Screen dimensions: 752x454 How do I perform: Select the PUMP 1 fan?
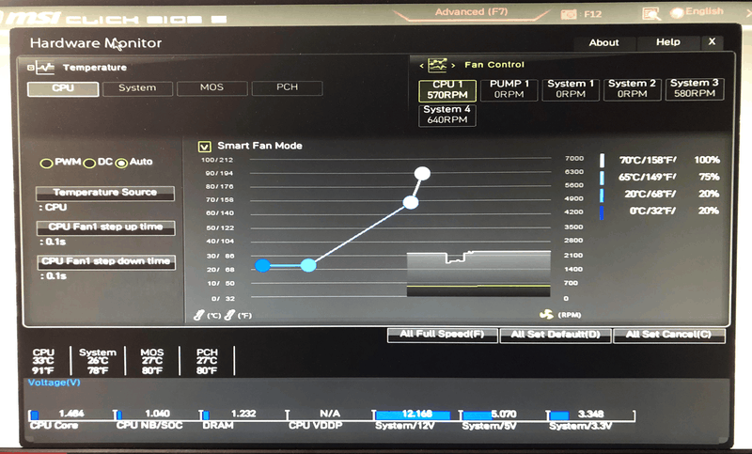(509, 89)
